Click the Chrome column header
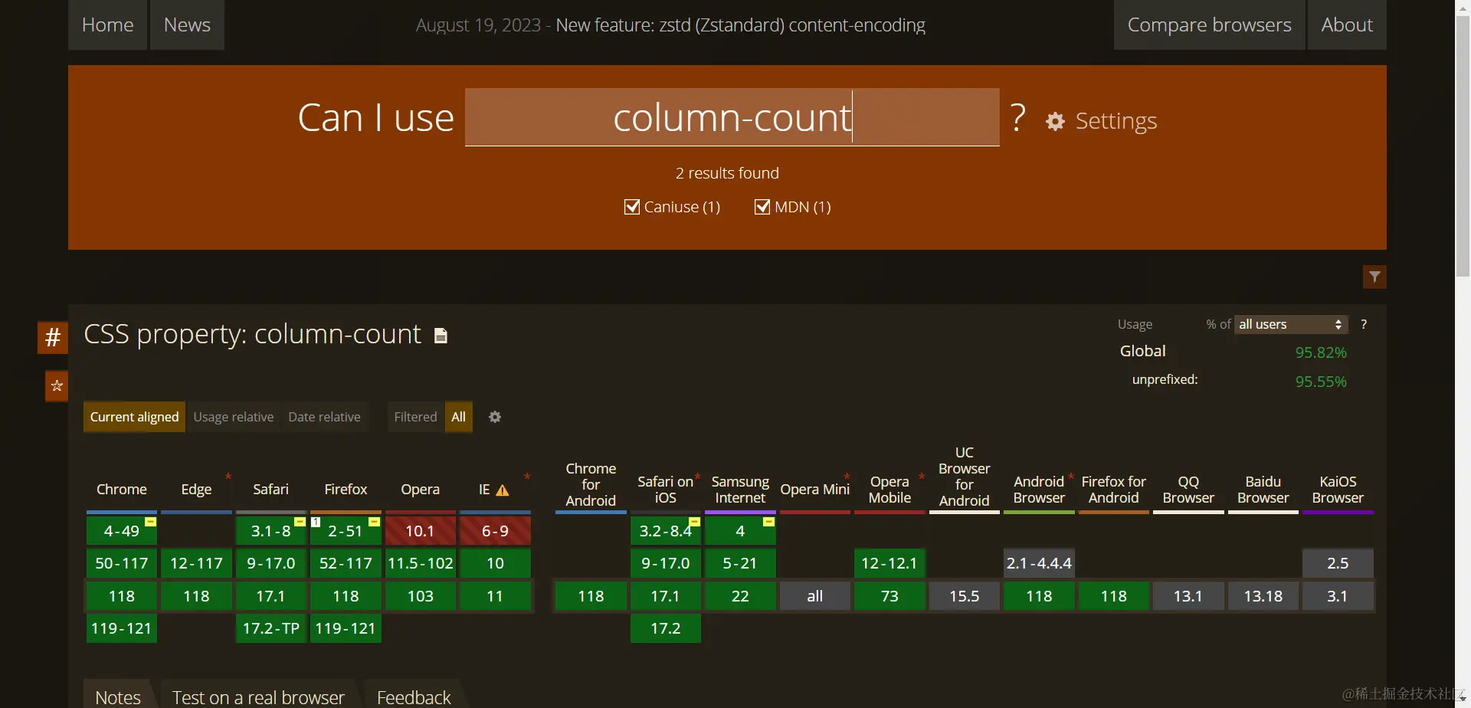Screen dimensions: 1471x708 (122, 489)
